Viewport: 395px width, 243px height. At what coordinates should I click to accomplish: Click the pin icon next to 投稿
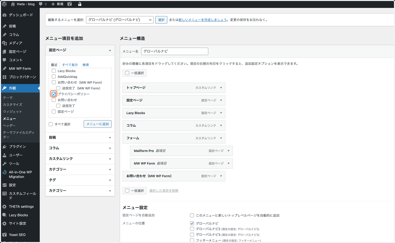4,26
